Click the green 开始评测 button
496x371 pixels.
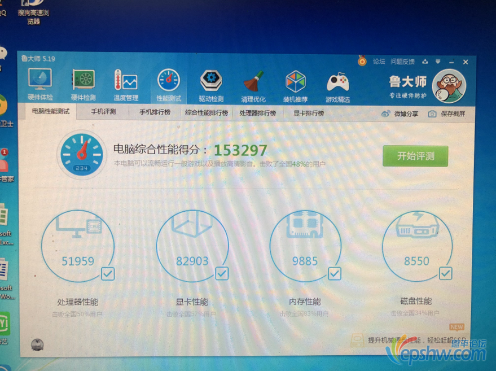(x=415, y=156)
